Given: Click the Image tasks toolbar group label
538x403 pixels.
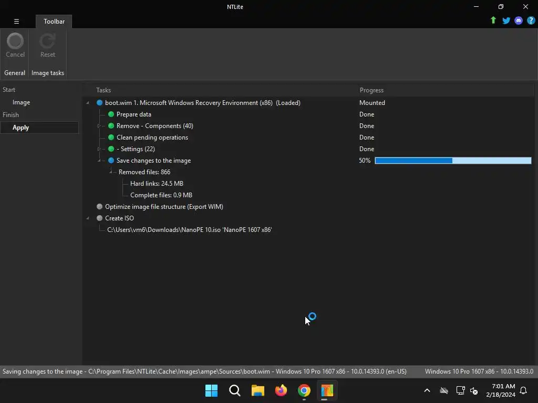Looking at the screenshot, I should pyautogui.click(x=48, y=73).
